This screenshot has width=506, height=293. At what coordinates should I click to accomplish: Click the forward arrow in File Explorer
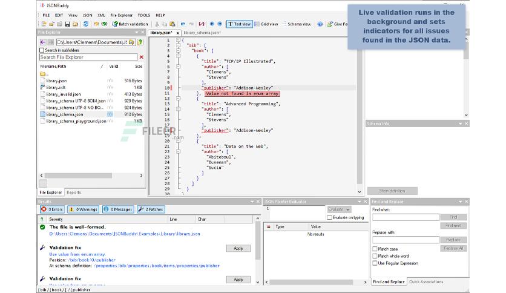click(51, 42)
